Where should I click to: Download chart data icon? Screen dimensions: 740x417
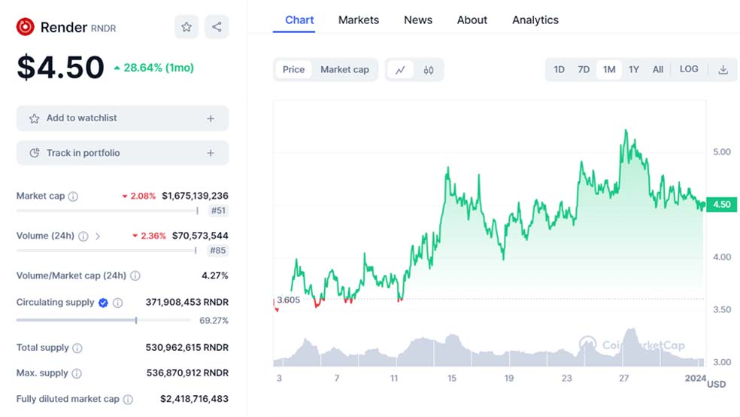(723, 70)
